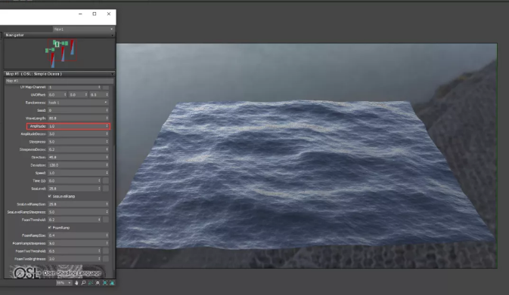
Task: Open the zoom percentage dropdown
Action: point(64,283)
